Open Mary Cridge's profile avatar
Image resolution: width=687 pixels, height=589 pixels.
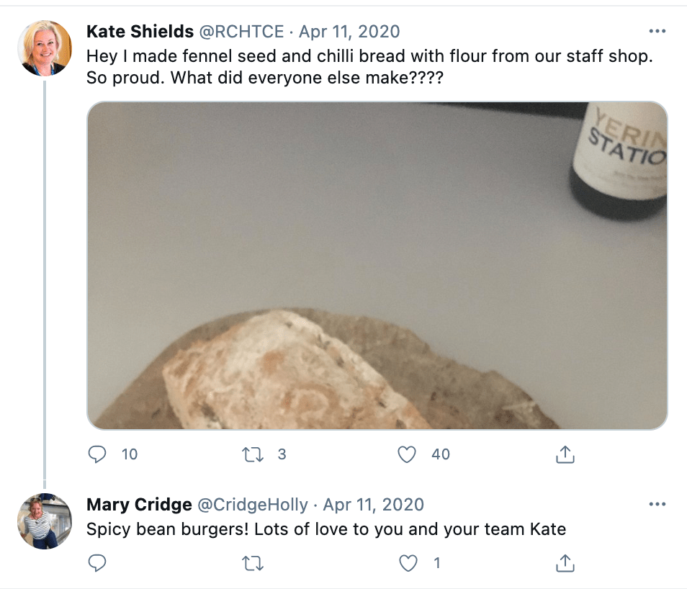point(45,521)
